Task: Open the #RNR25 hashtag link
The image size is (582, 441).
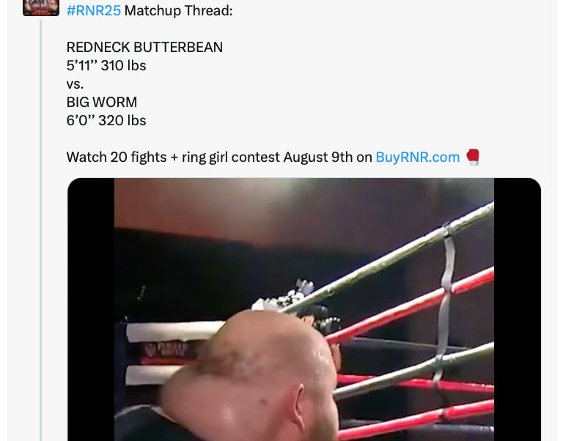Action: pyautogui.click(x=94, y=10)
